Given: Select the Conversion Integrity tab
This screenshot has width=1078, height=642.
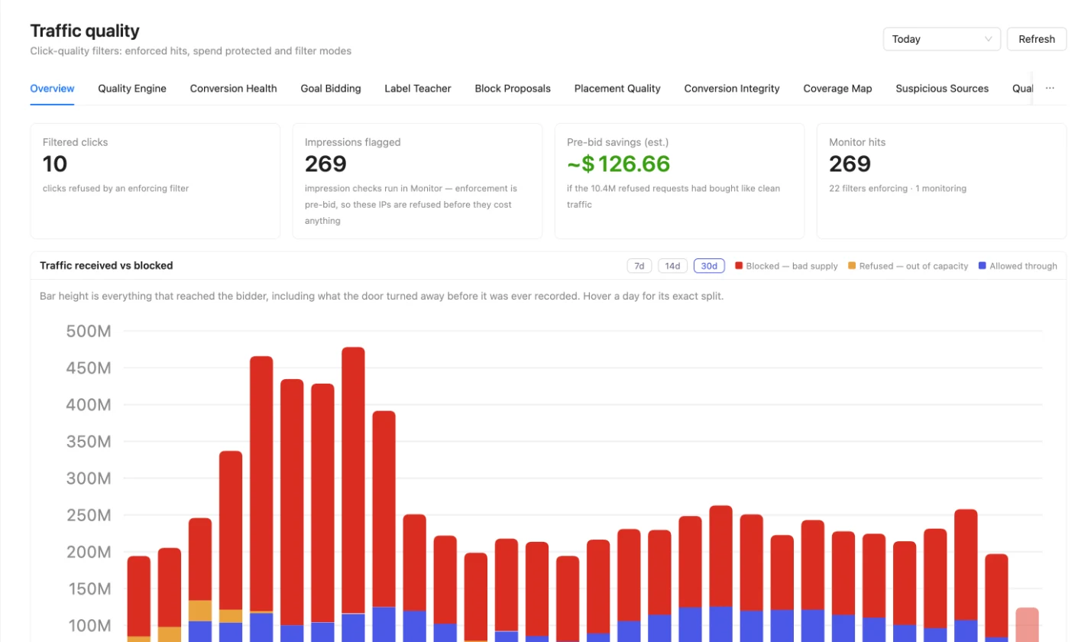Looking at the screenshot, I should (732, 89).
